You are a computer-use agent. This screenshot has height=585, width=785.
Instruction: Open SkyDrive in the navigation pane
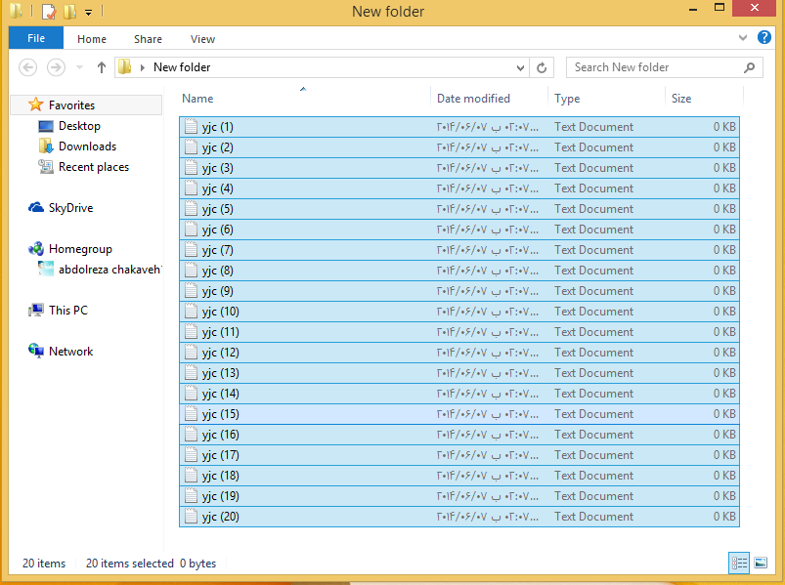click(70, 207)
